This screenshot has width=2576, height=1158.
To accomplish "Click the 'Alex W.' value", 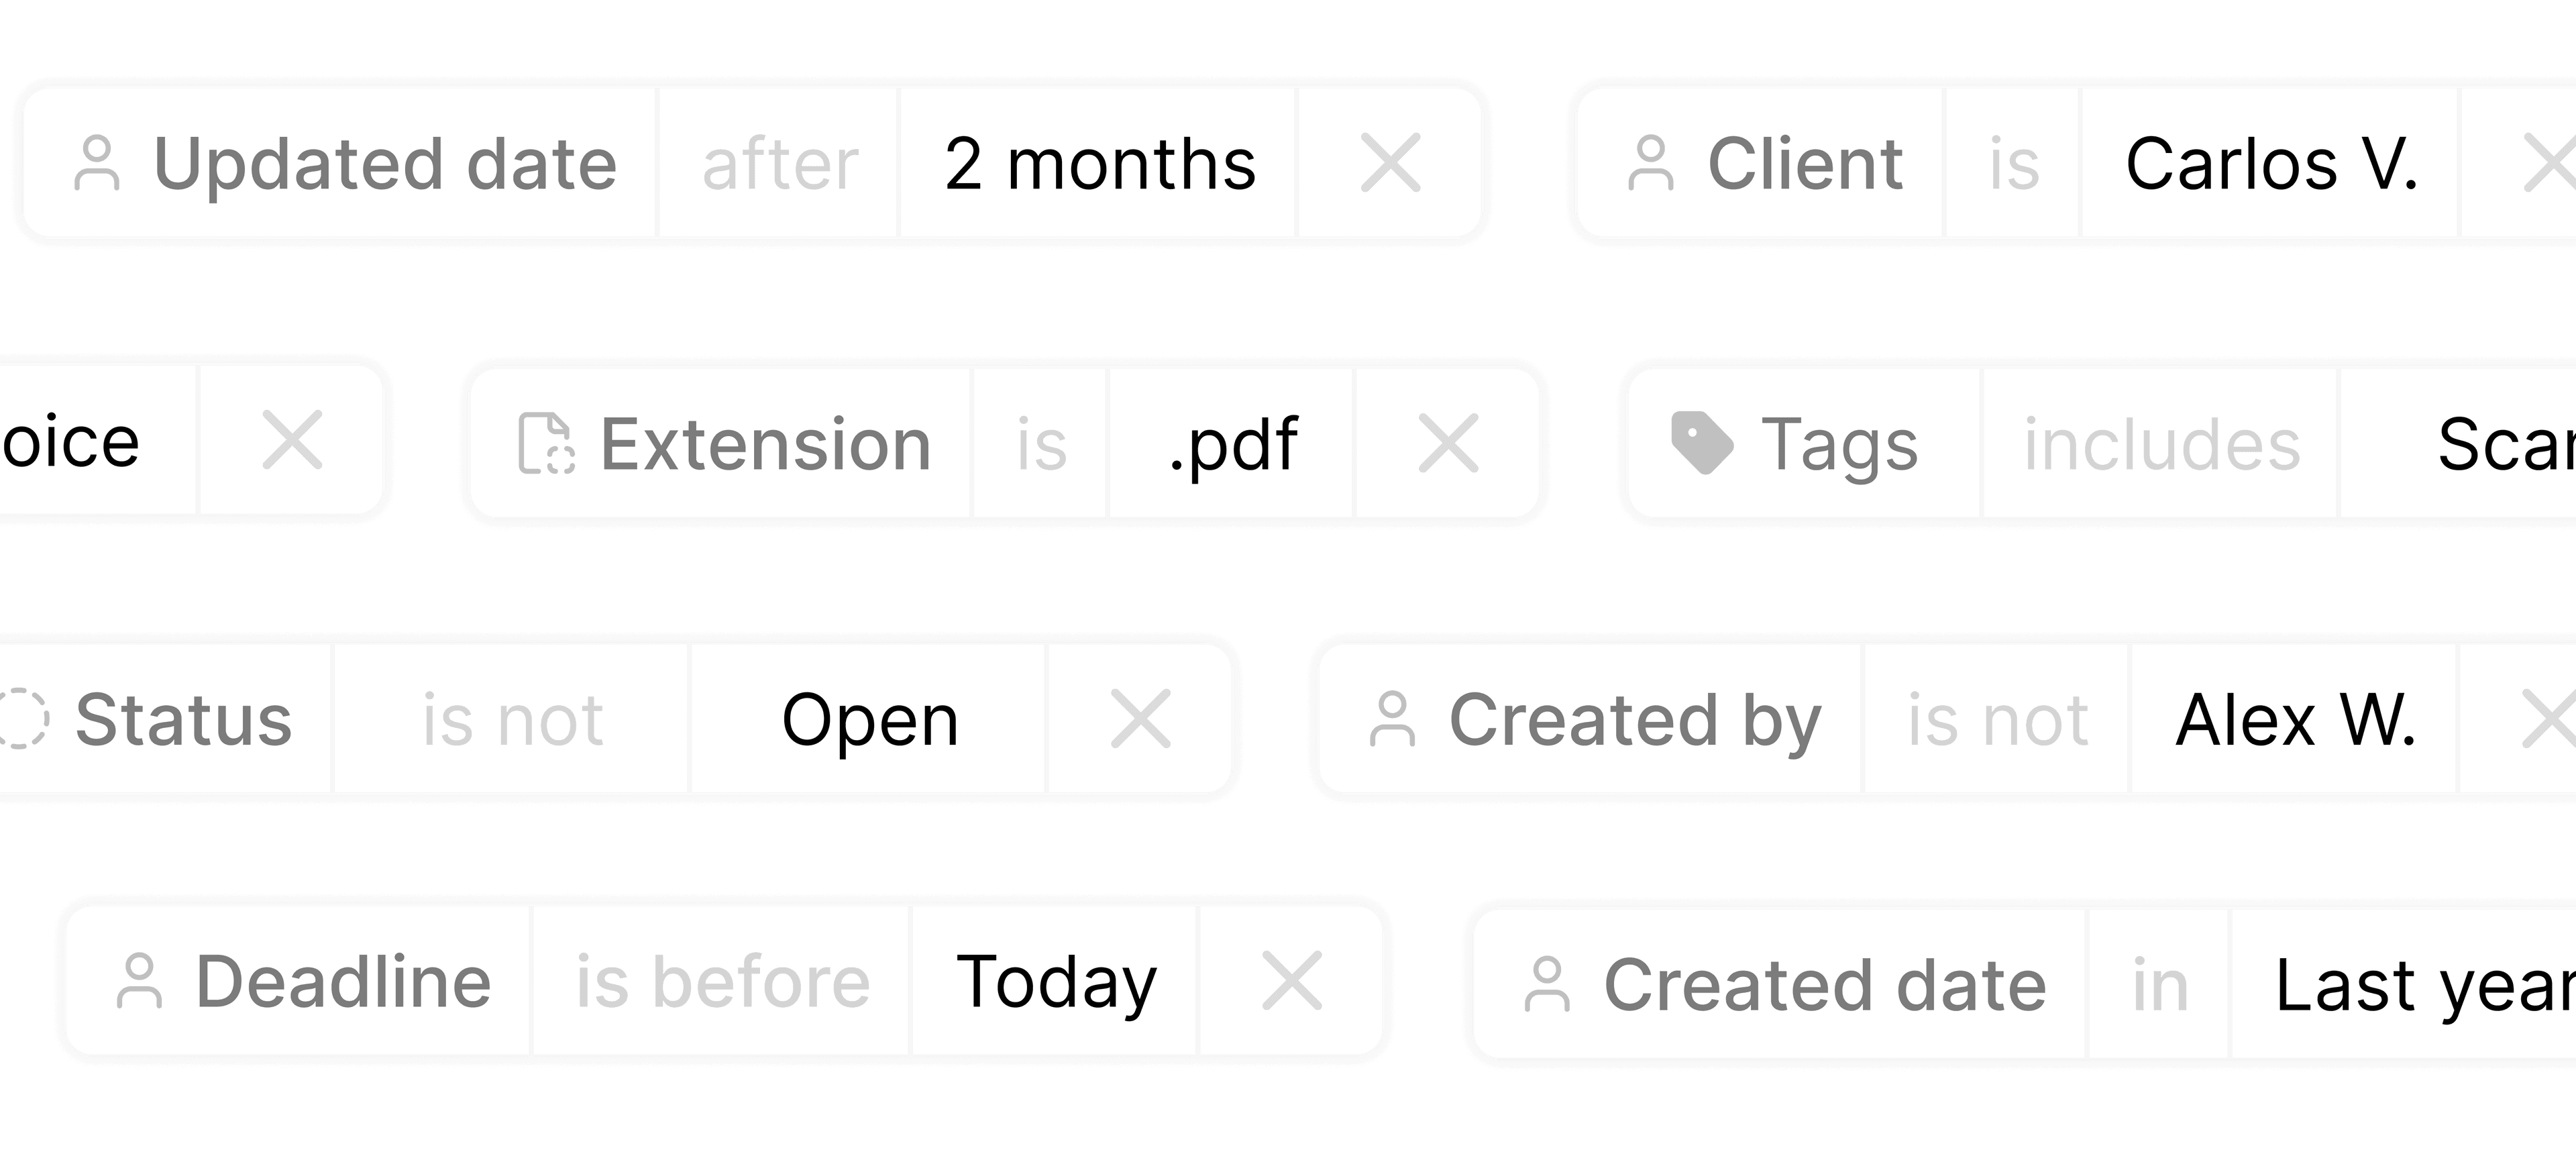I will [x=2295, y=720].
